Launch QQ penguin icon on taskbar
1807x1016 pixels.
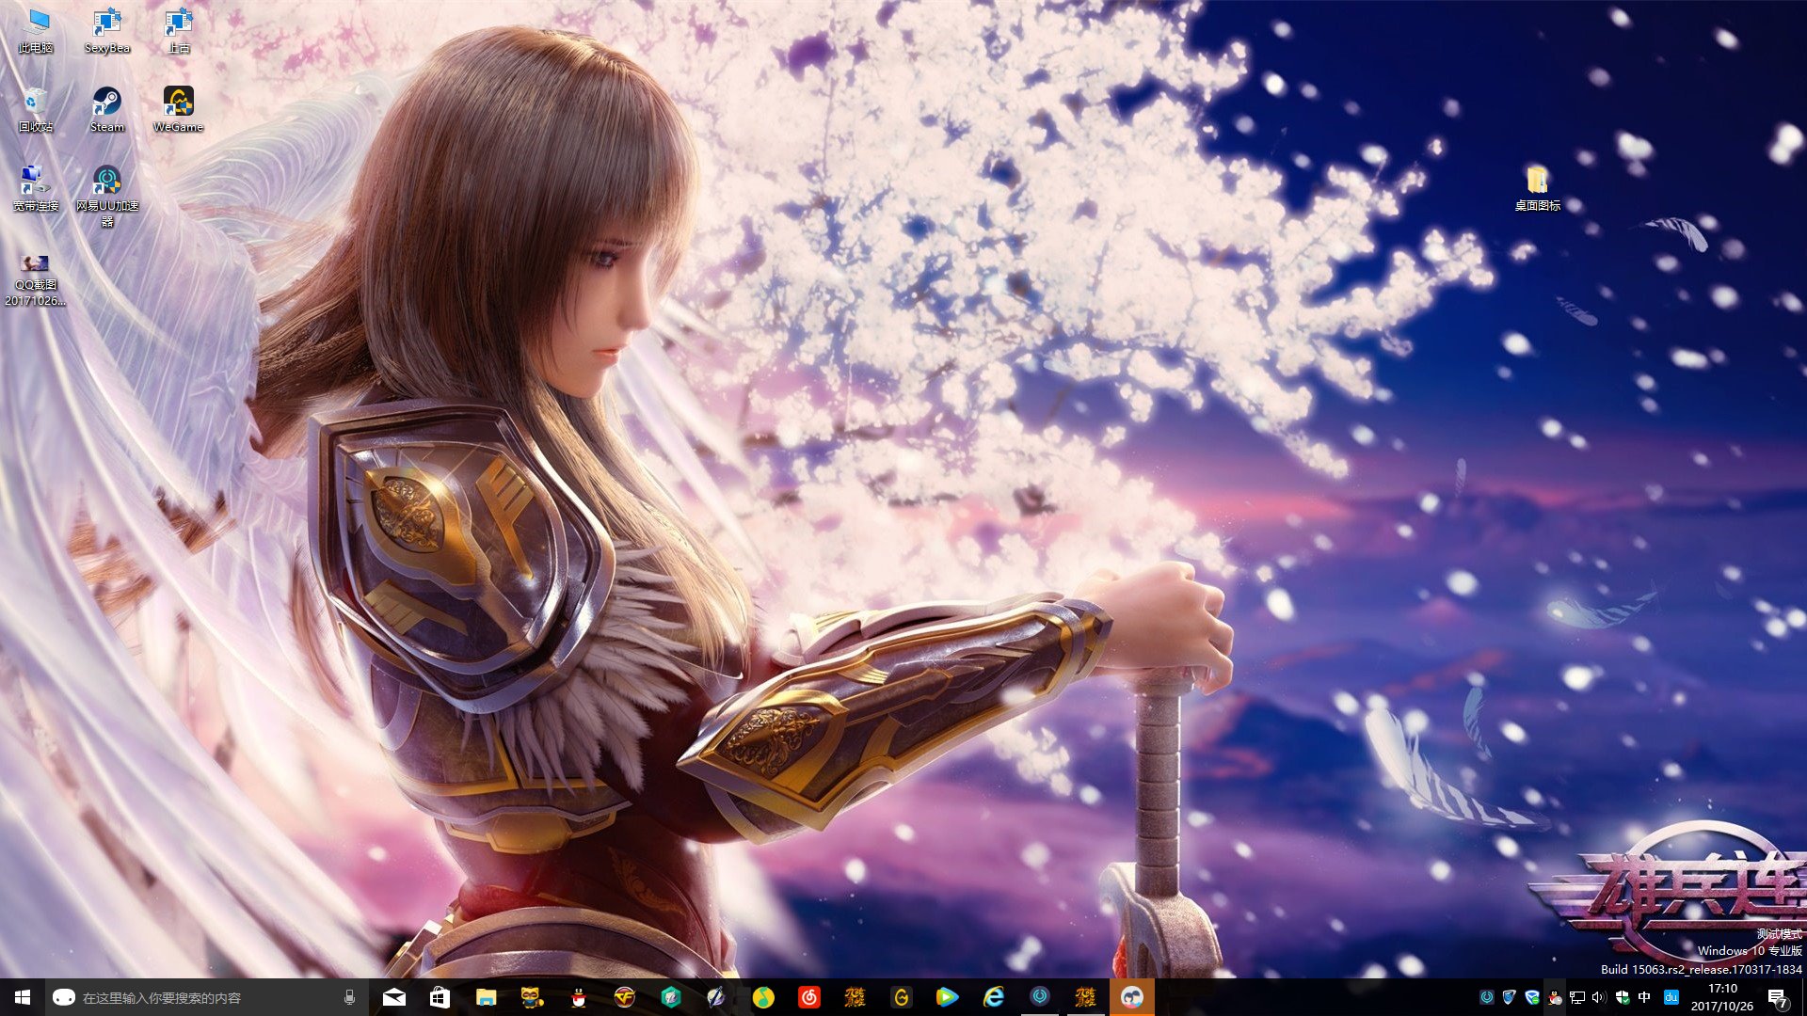pos(578,997)
